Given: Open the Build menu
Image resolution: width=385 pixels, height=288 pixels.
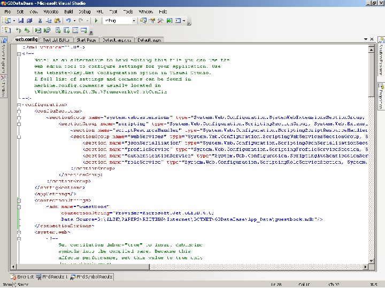Looking at the screenshot, I should click(x=68, y=11).
